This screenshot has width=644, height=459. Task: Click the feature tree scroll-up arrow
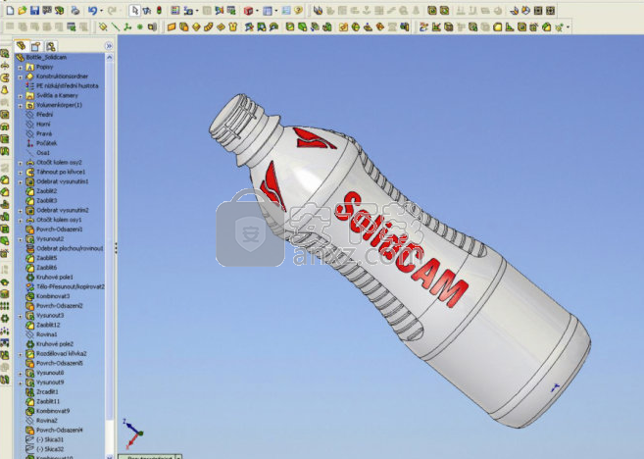(x=109, y=58)
